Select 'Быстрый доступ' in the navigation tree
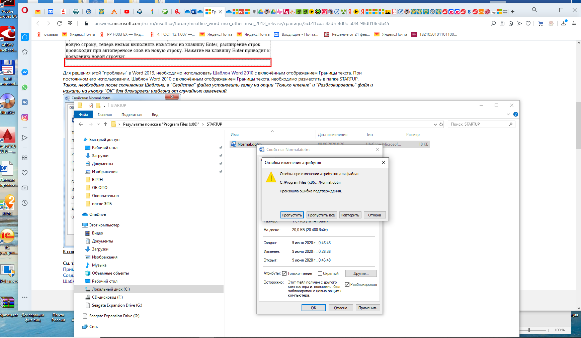Image resolution: width=581 pixels, height=338 pixels. coord(104,140)
